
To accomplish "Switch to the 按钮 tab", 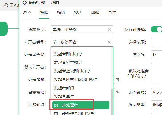I will point(61,12).
